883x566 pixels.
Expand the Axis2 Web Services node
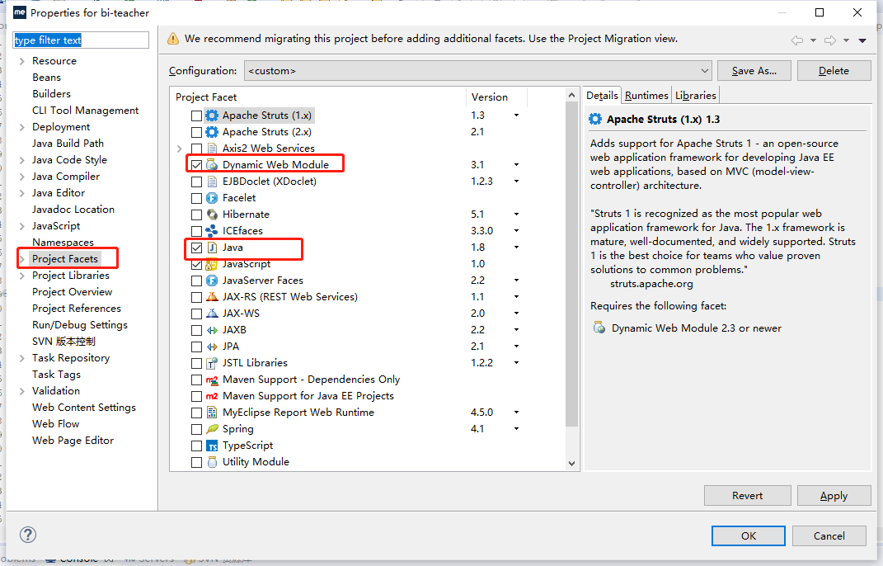(180, 149)
